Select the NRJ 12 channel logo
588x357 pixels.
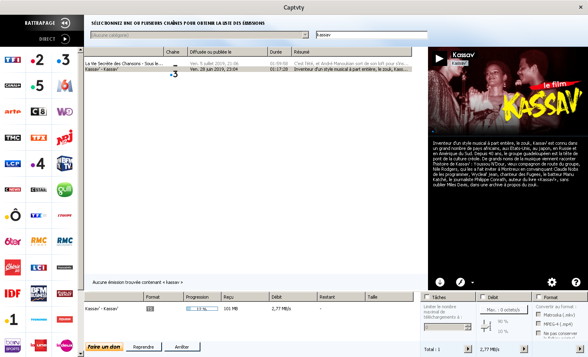64,138
